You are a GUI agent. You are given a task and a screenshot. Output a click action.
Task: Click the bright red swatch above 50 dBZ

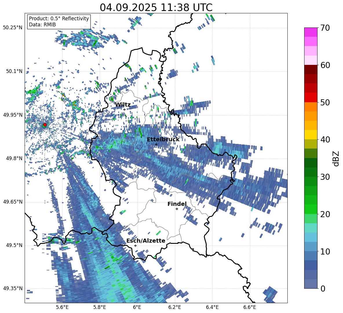pyautogui.click(x=311, y=98)
